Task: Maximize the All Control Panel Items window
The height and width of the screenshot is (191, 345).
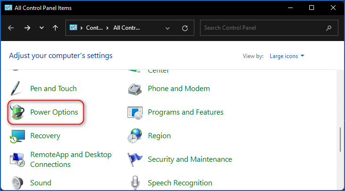Action: pos(312,8)
